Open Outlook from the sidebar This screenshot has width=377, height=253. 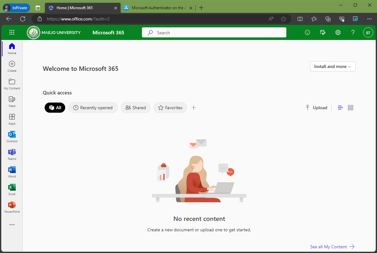12,137
